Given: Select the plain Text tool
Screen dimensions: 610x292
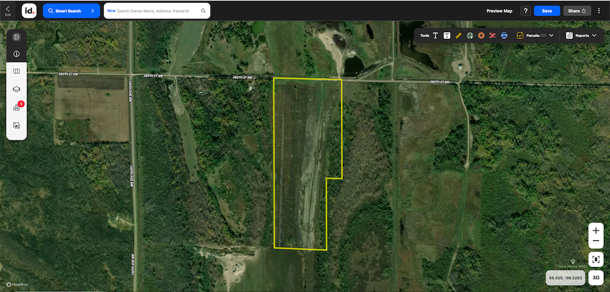Looking at the screenshot, I should tap(436, 35).
